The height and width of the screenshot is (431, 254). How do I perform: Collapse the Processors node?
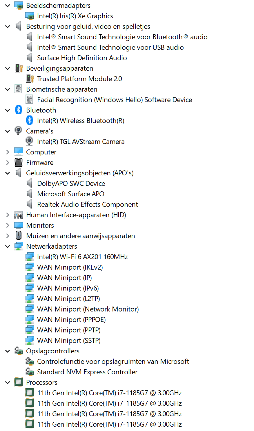point(8,382)
